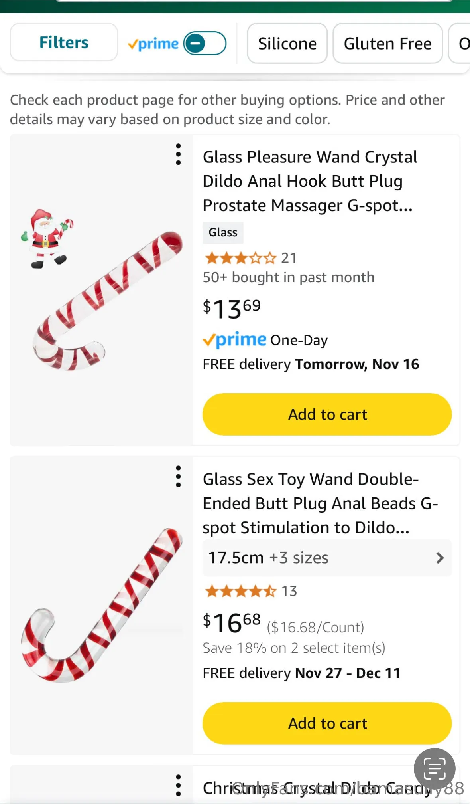The height and width of the screenshot is (804, 470).
Task: Add the $13.69 glass wand to cart
Action: [327, 414]
